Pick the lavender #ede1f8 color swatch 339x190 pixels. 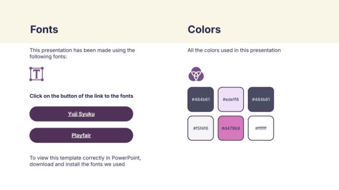[231, 100]
